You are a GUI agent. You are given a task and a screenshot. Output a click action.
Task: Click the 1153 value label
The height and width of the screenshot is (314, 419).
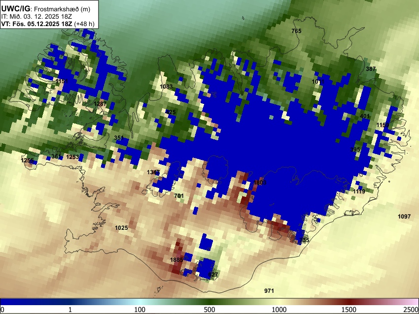383,125
